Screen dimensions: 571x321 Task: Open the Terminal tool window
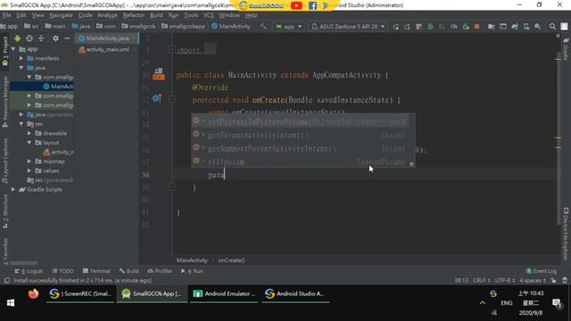96,271
